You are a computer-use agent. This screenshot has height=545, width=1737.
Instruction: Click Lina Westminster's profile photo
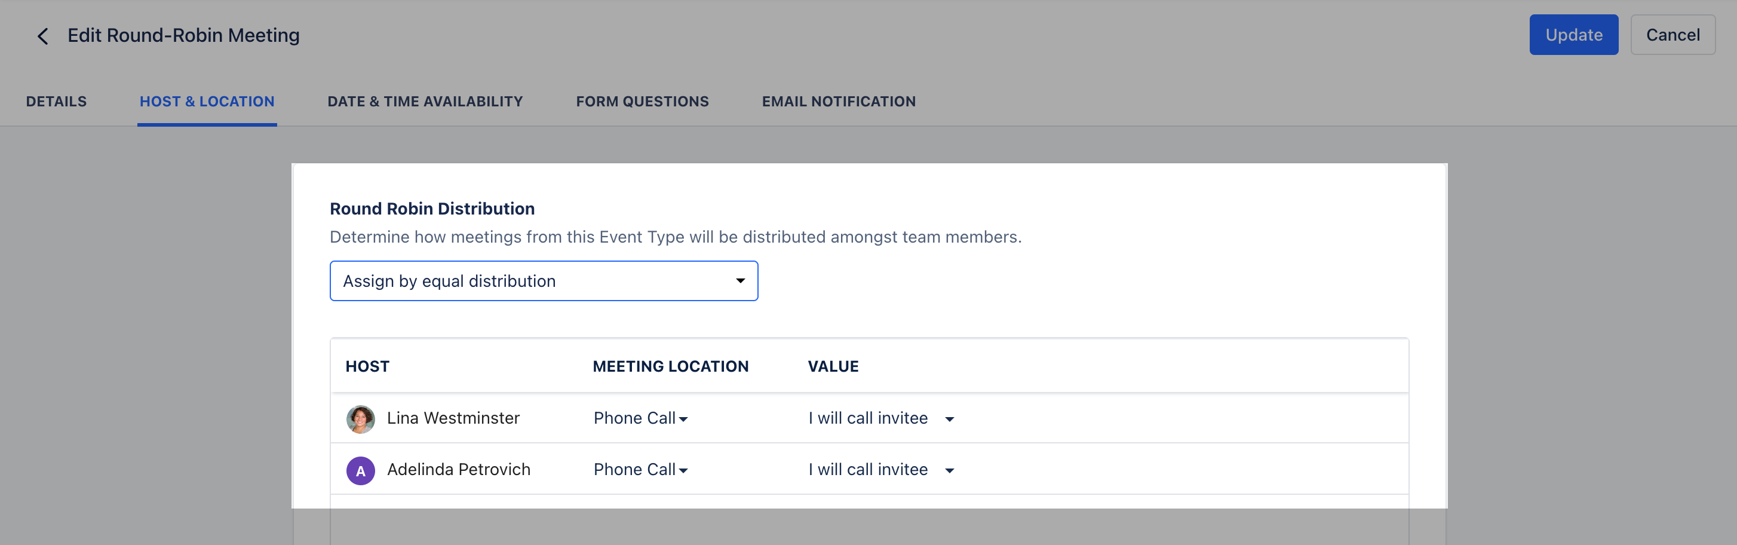361,419
